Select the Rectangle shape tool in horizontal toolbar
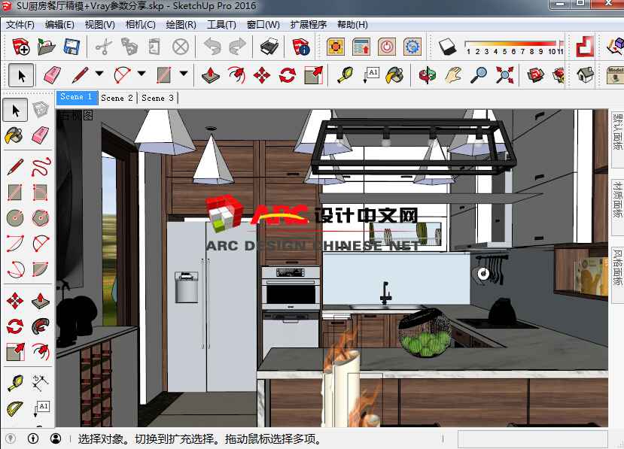 (164, 74)
